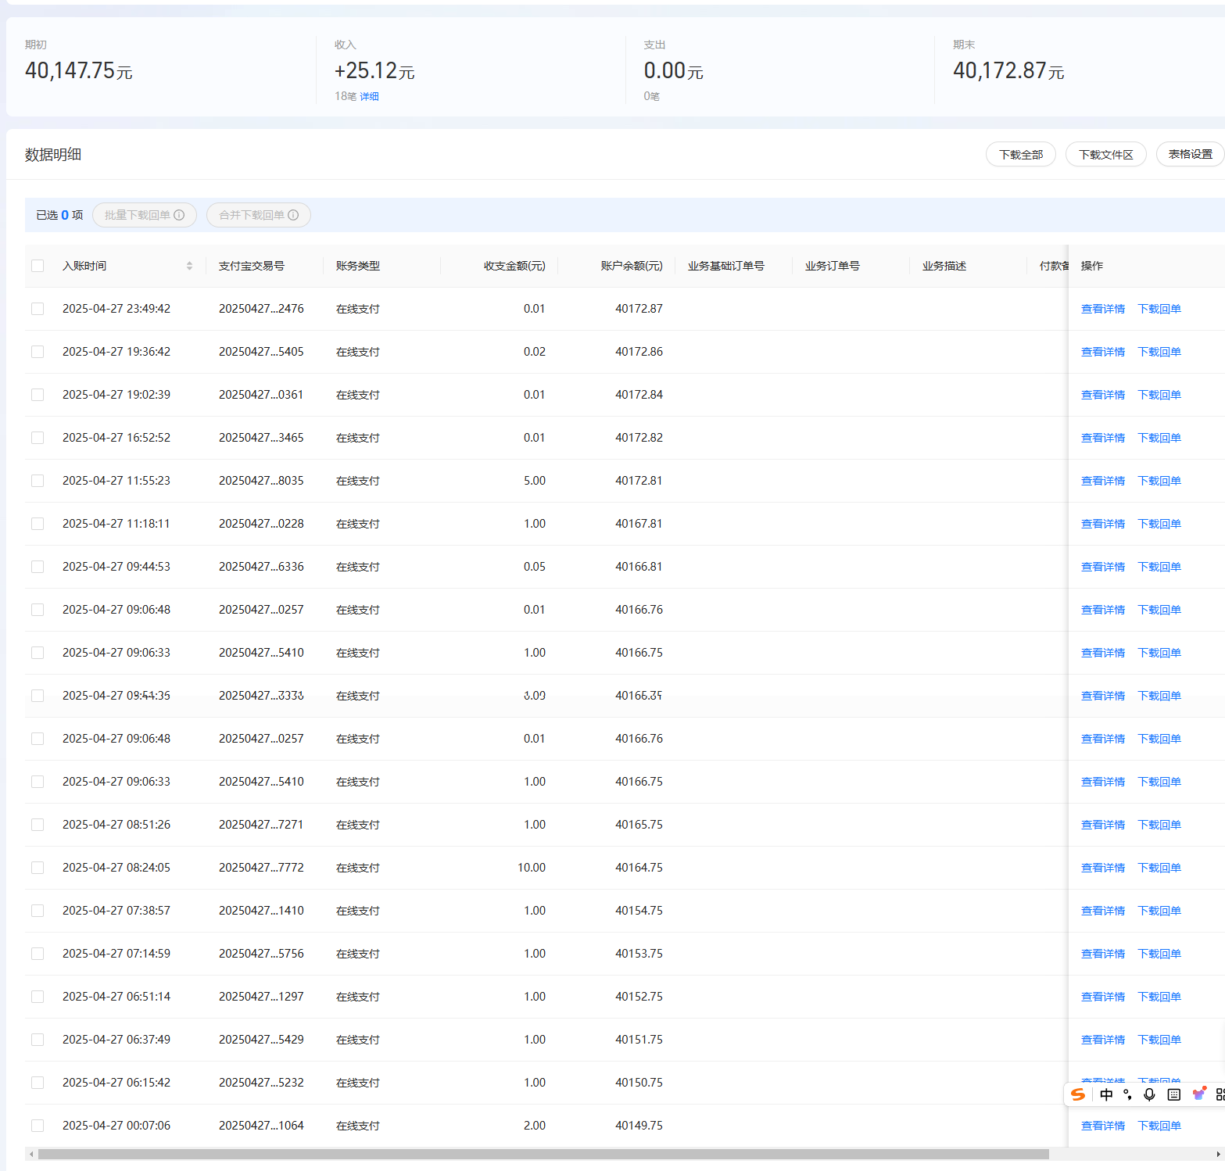Open Sogou skin shirt icon

click(1198, 1094)
